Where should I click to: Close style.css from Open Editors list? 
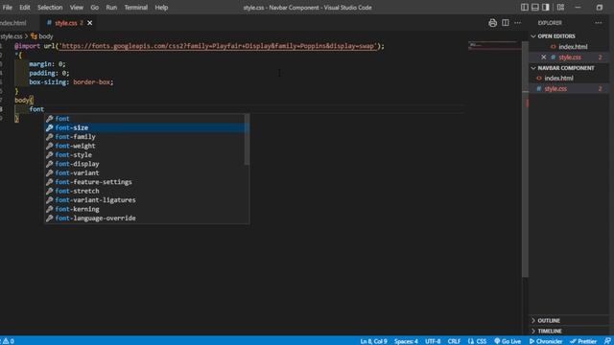544,57
